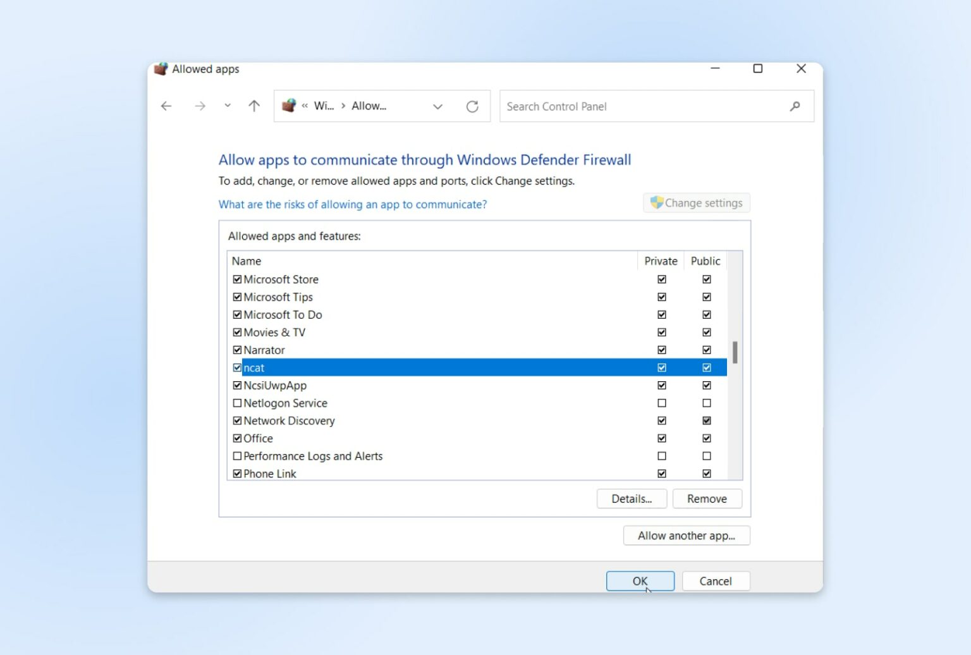Screen dimensions: 971x655
Task: Open the risks of allowing apps link
Action: click(352, 204)
